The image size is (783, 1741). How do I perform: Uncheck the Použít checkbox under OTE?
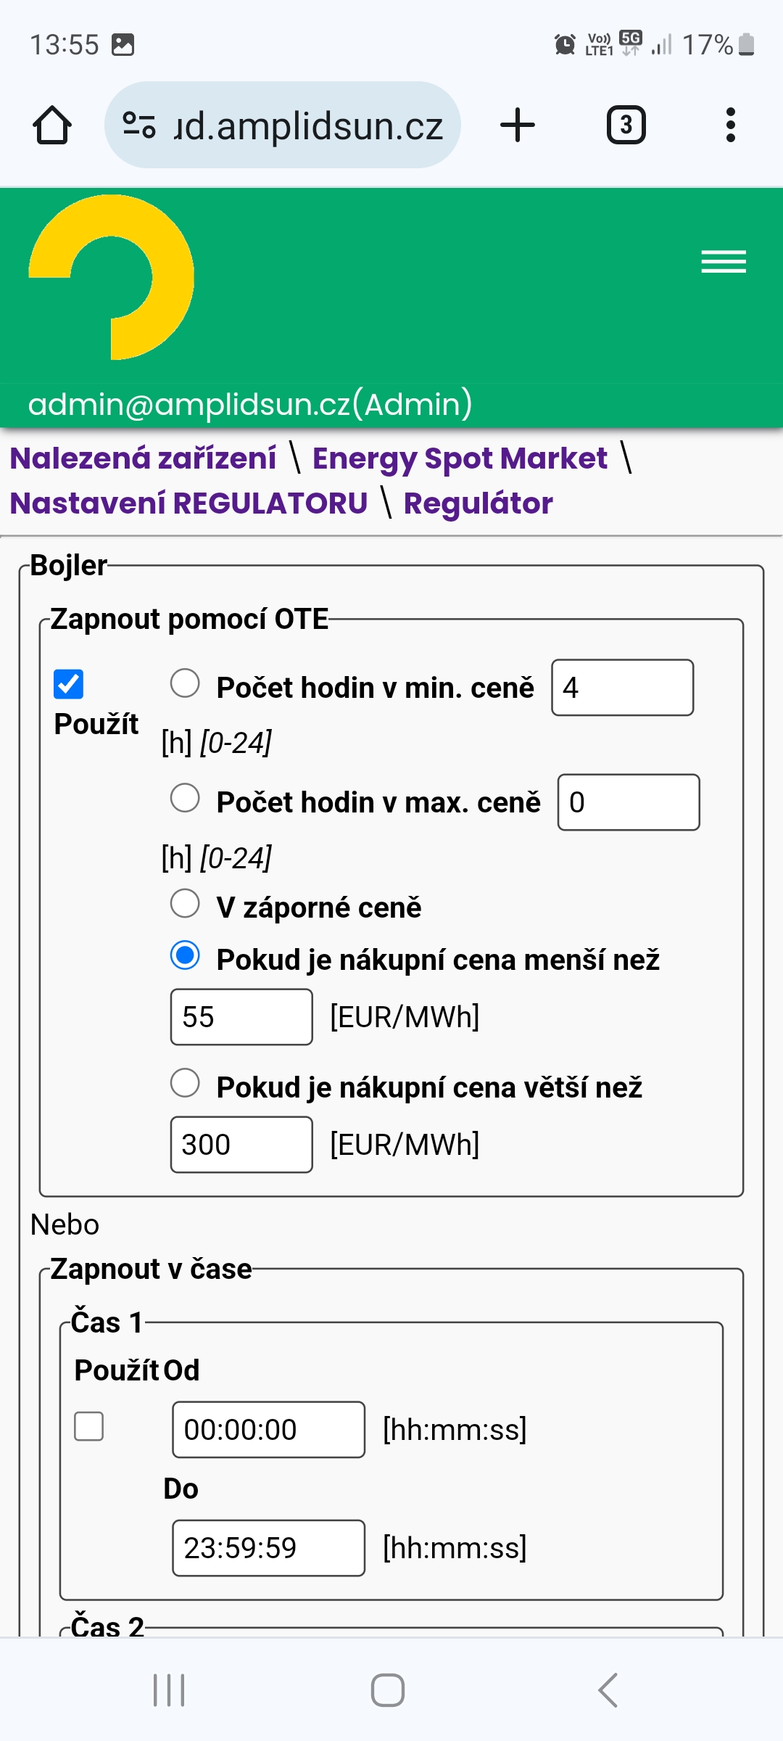click(69, 684)
